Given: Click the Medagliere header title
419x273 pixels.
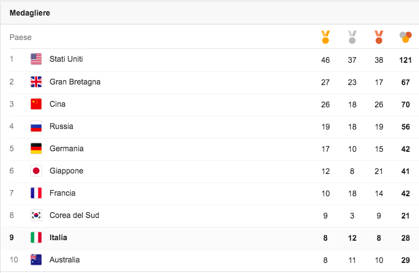Looking at the screenshot, I should click(29, 13).
